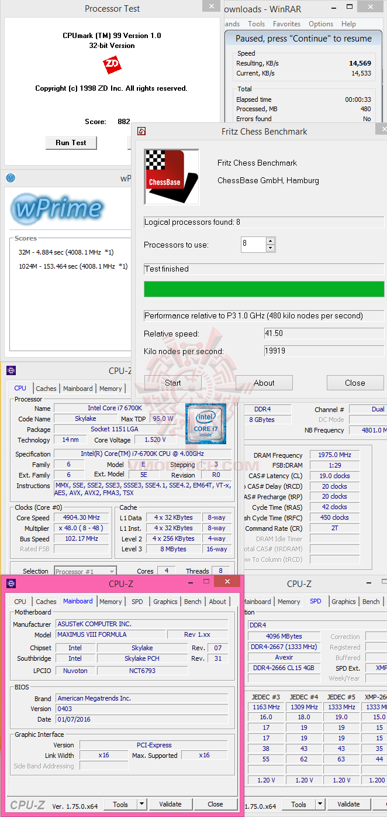Select Memory tab in the SPD CPU-Z window
387x817 pixels.
click(x=289, y=602)
